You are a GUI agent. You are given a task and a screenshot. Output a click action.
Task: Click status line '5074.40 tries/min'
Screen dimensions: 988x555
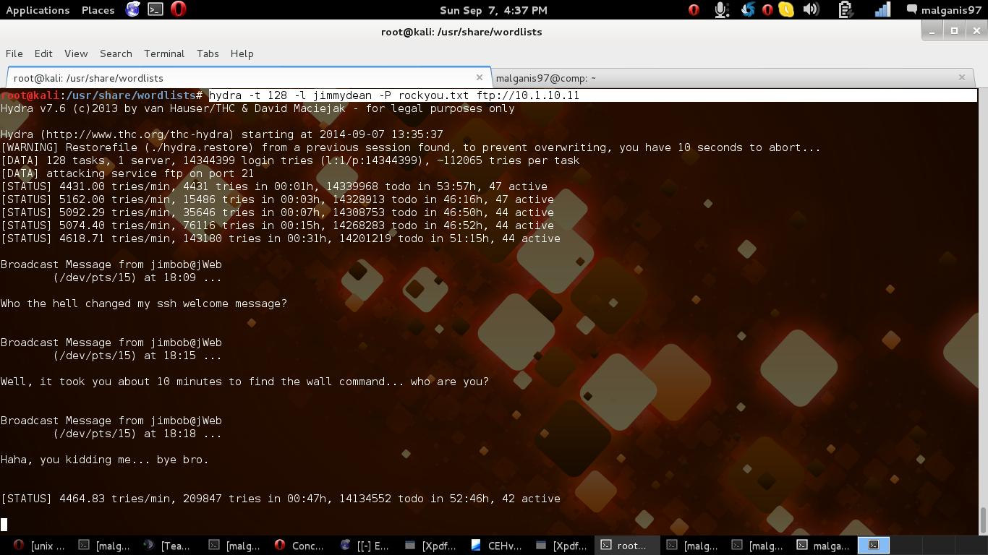[277, 225]
